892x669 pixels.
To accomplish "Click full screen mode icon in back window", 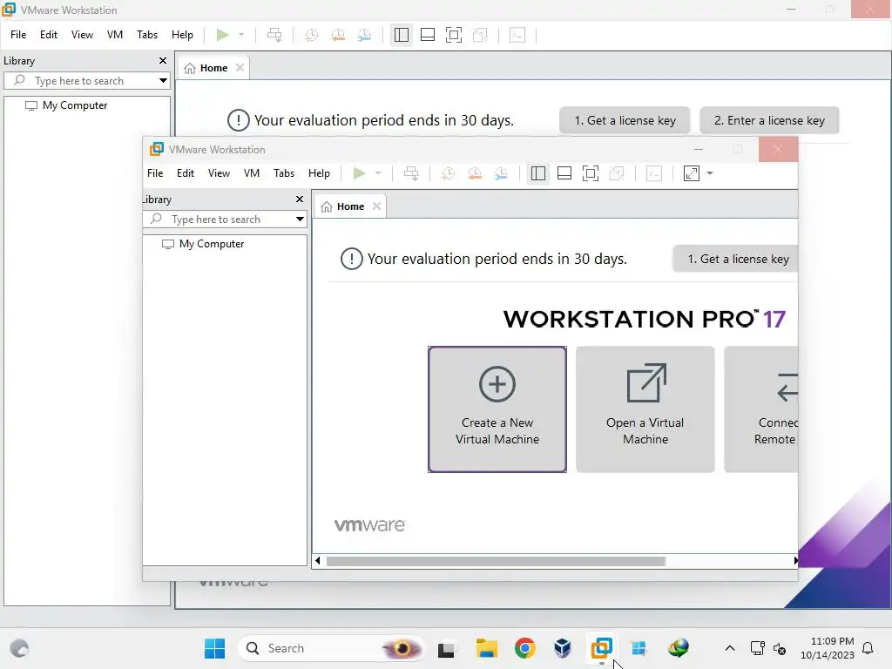I will [453, 35].
